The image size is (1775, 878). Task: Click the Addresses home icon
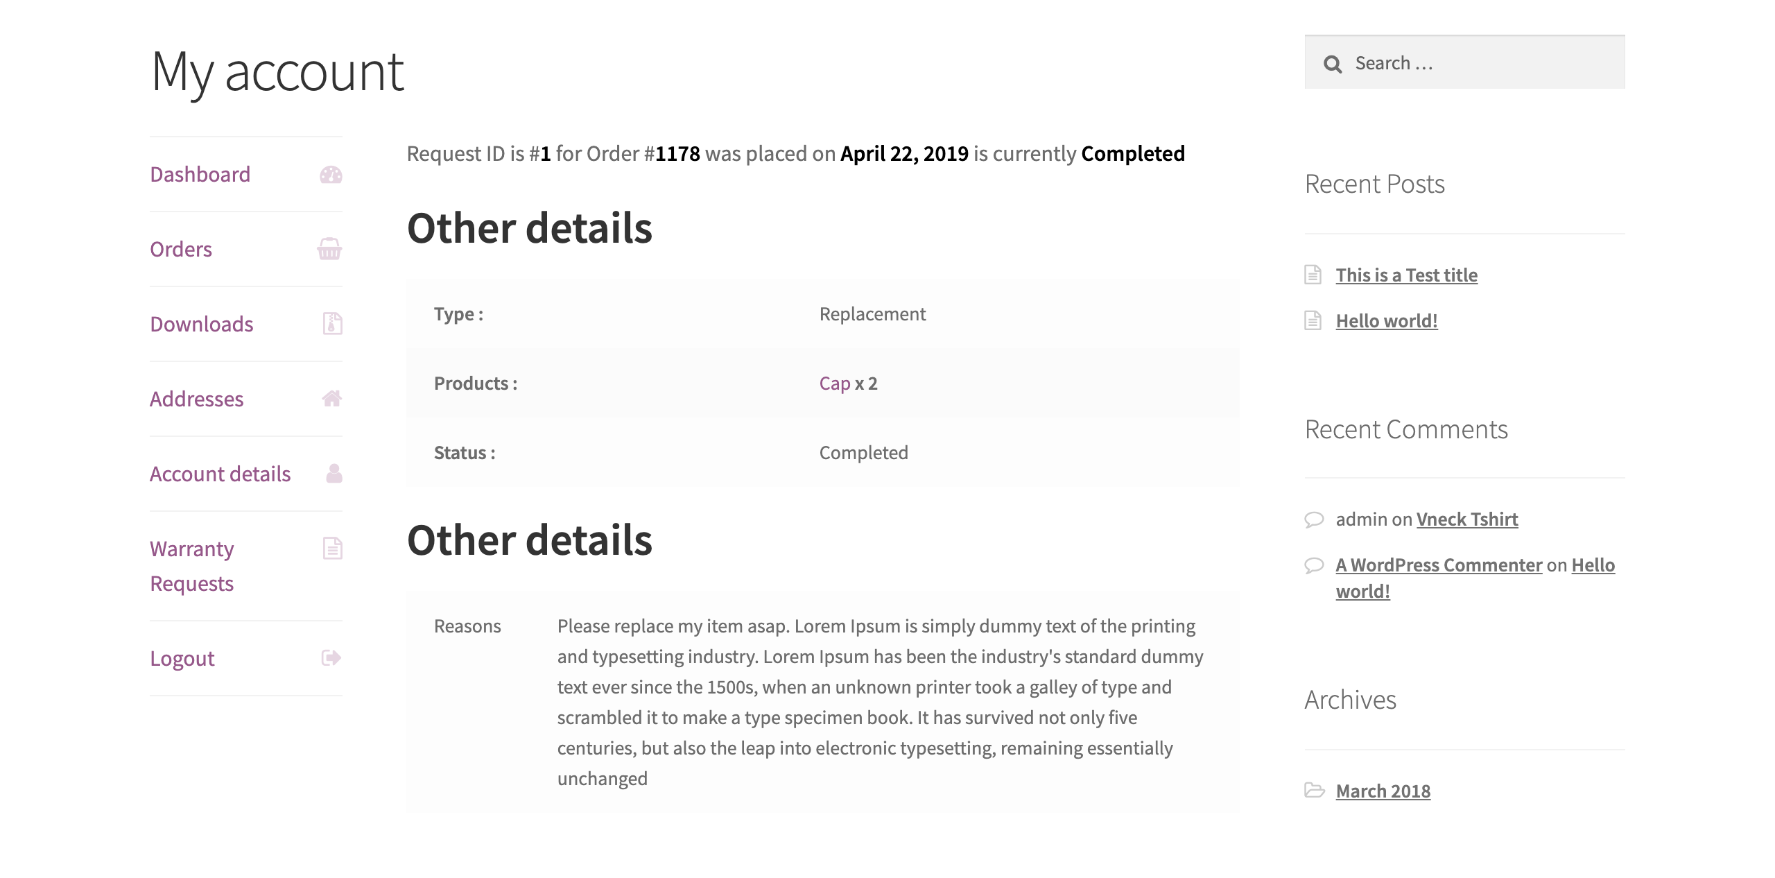(331, 399)
